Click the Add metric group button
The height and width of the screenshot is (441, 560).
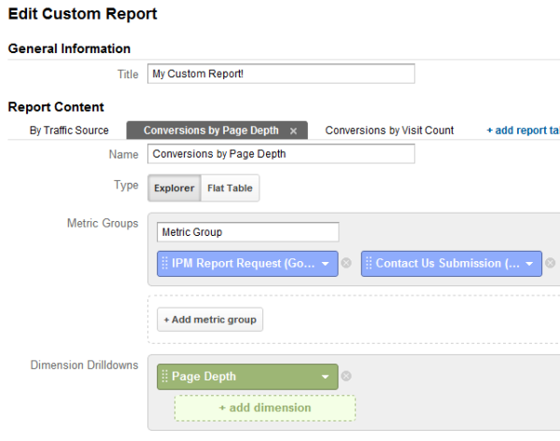tap(209, 320)
